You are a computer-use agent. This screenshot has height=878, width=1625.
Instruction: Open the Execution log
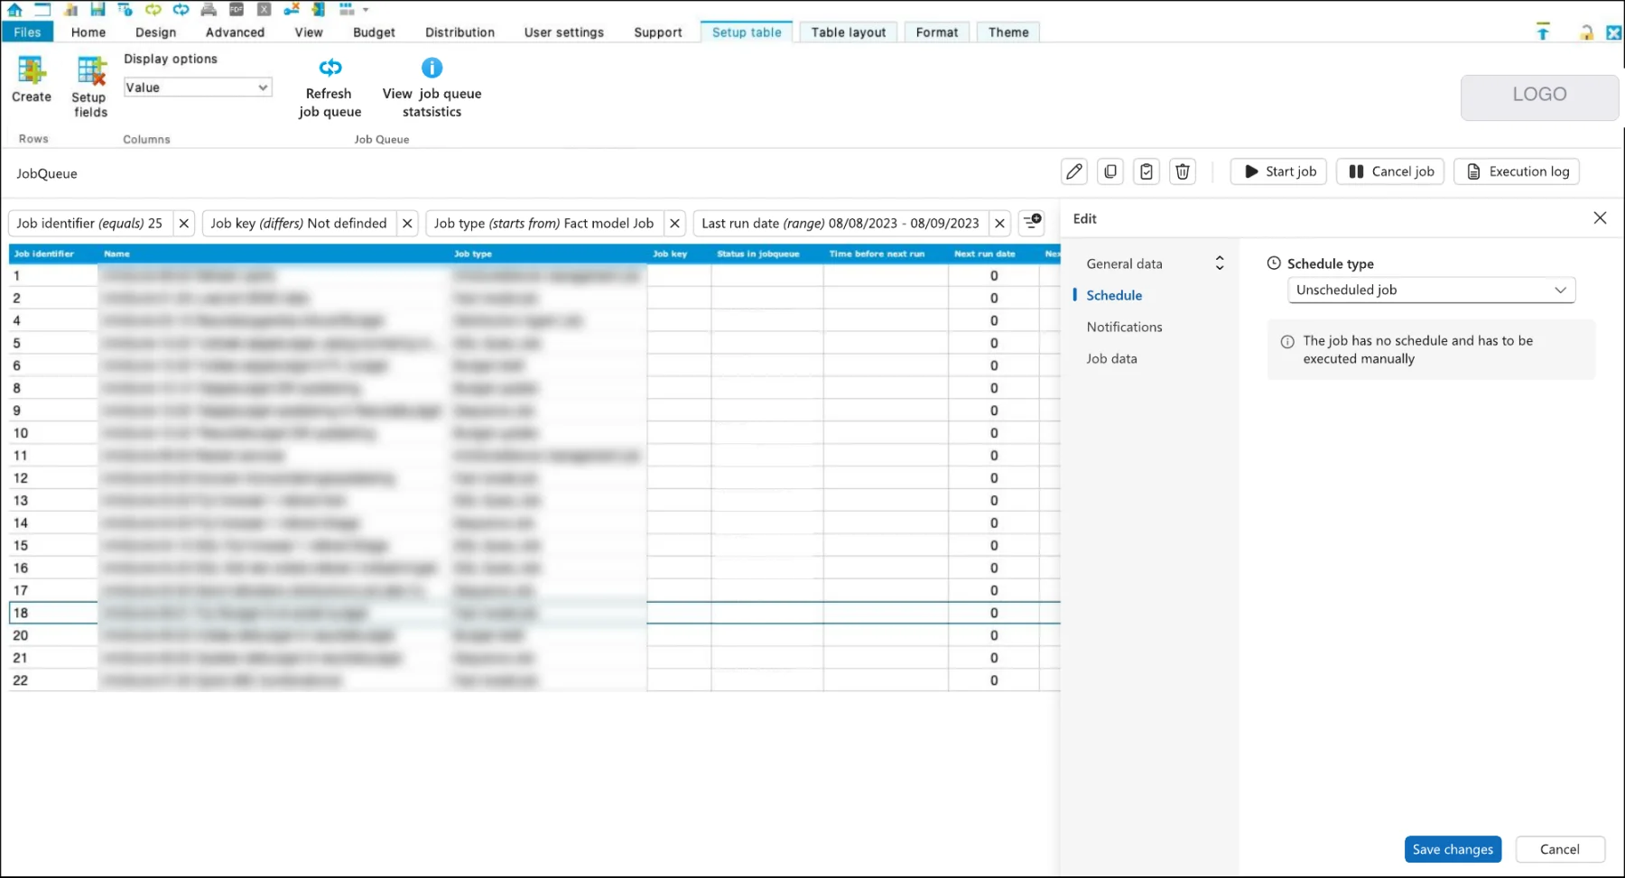[1517, 171]
